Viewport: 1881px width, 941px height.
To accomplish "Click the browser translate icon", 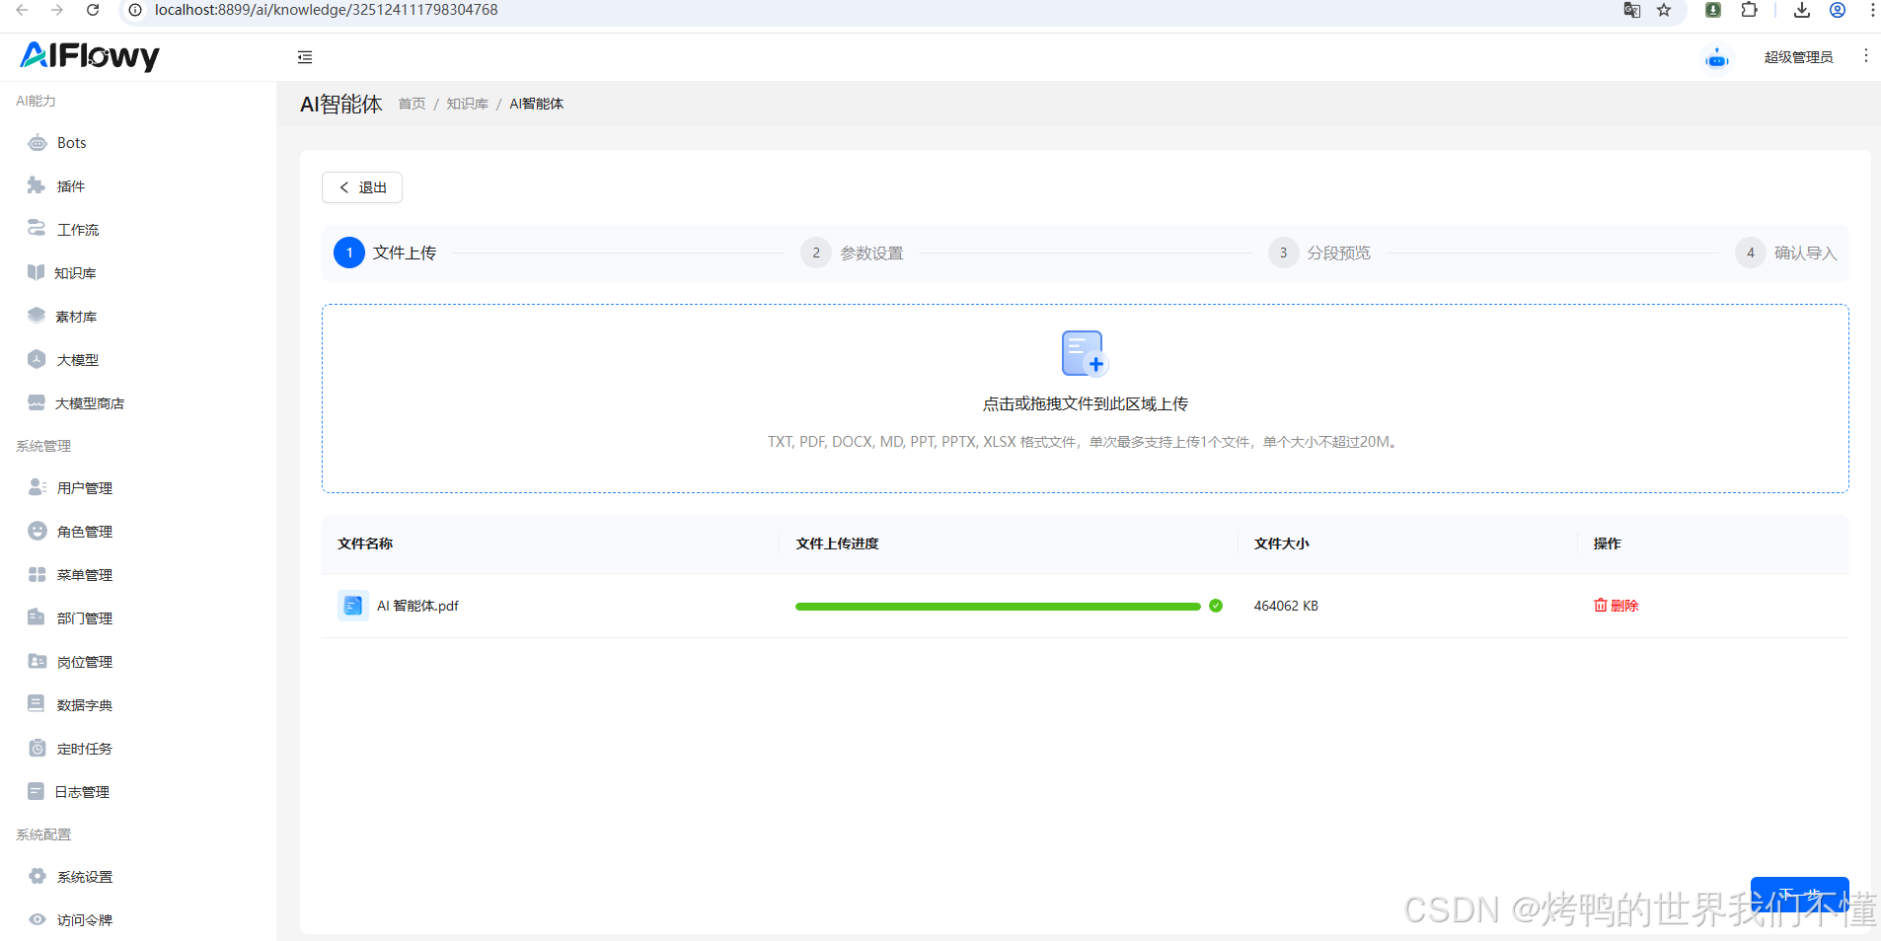I will click(x=1632, y=10).
